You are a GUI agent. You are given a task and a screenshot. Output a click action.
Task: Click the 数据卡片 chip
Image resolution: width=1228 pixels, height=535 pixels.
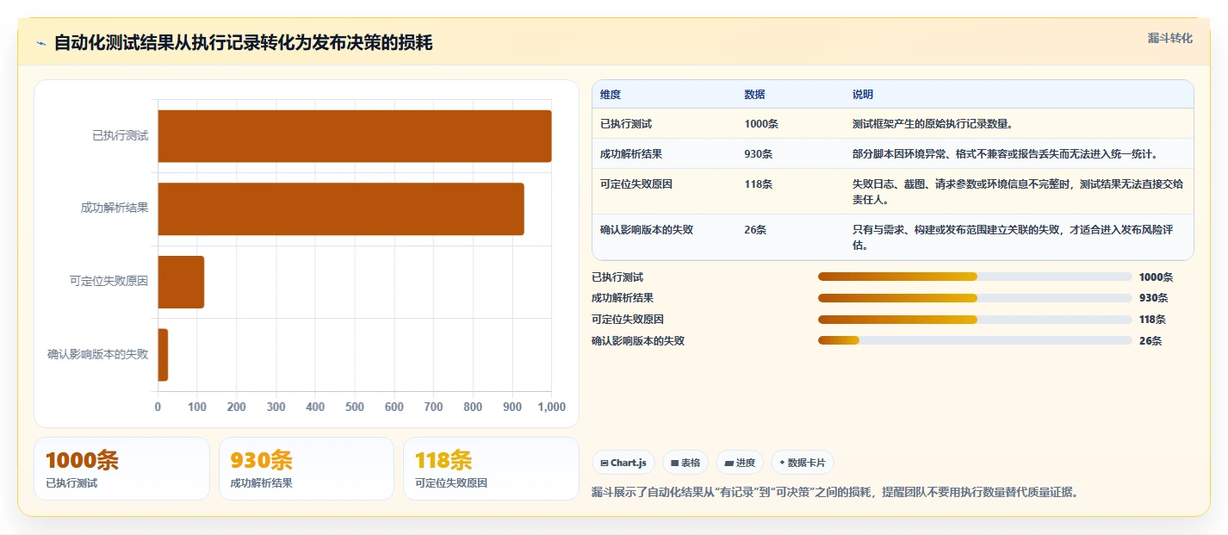pos(803,463)
